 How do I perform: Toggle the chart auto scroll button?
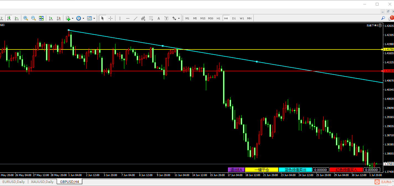(x=51, y=18)
